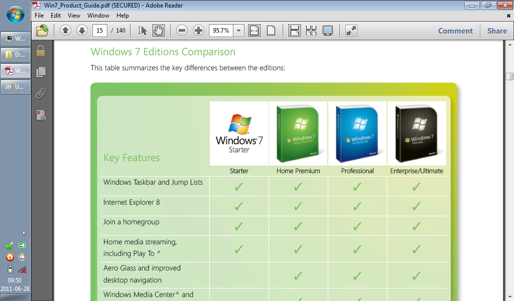Click the green arrow-box tray icon
The image size is (514, 301).
pyautogui.click(x=22, y=245)
